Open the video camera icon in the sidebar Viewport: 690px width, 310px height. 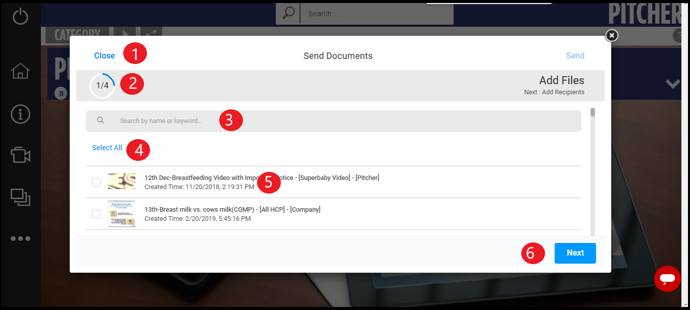tap(21, 155)
